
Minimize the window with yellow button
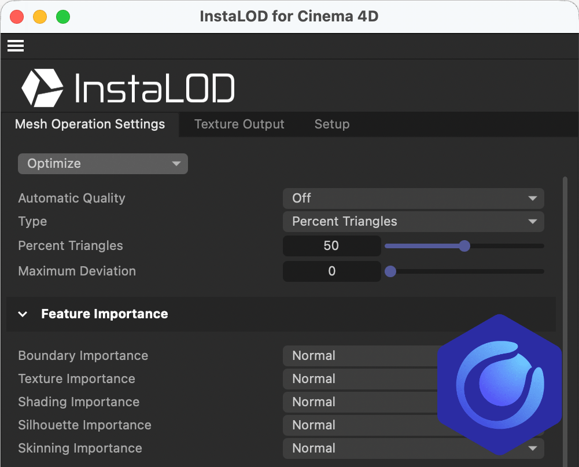pyautogui.click(x=40, y=17)
